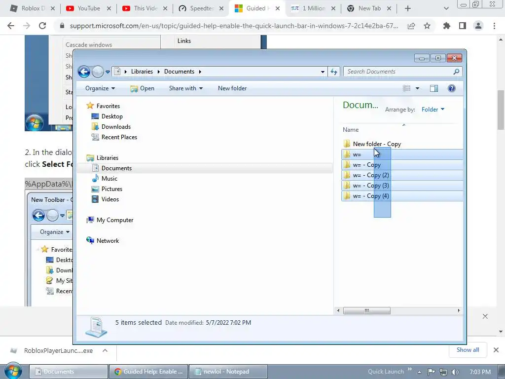Click the Explorer Back navigation arrow
The height and width of the screenshot is (379, 505).
84,72
